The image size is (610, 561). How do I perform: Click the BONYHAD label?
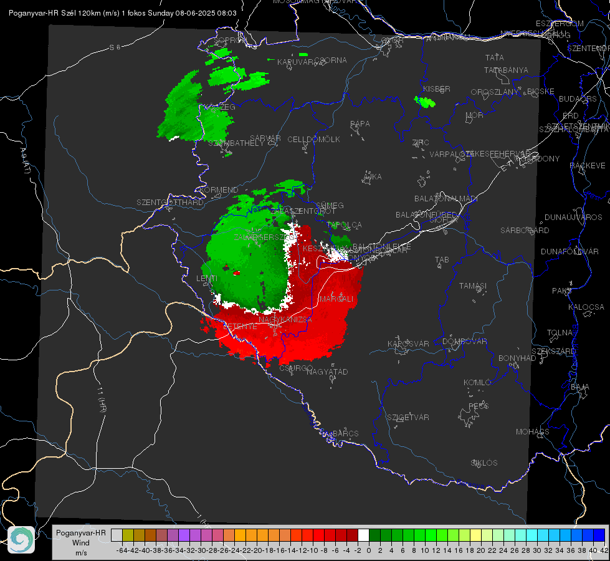(x=517, y=358)
